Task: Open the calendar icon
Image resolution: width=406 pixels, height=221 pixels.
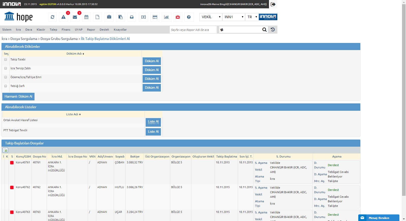Action: tap(86, 17)
